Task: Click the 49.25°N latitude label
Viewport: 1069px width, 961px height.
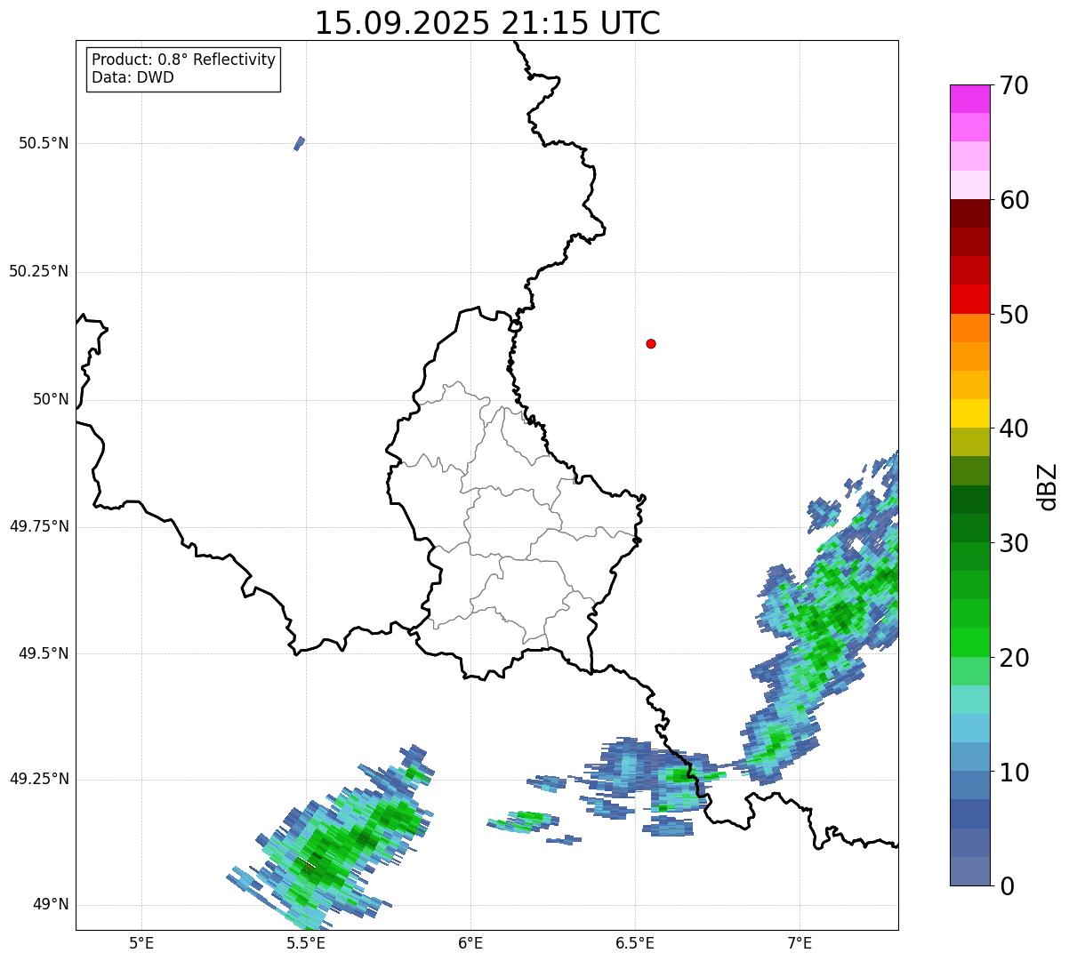Action: coord(39,779)
